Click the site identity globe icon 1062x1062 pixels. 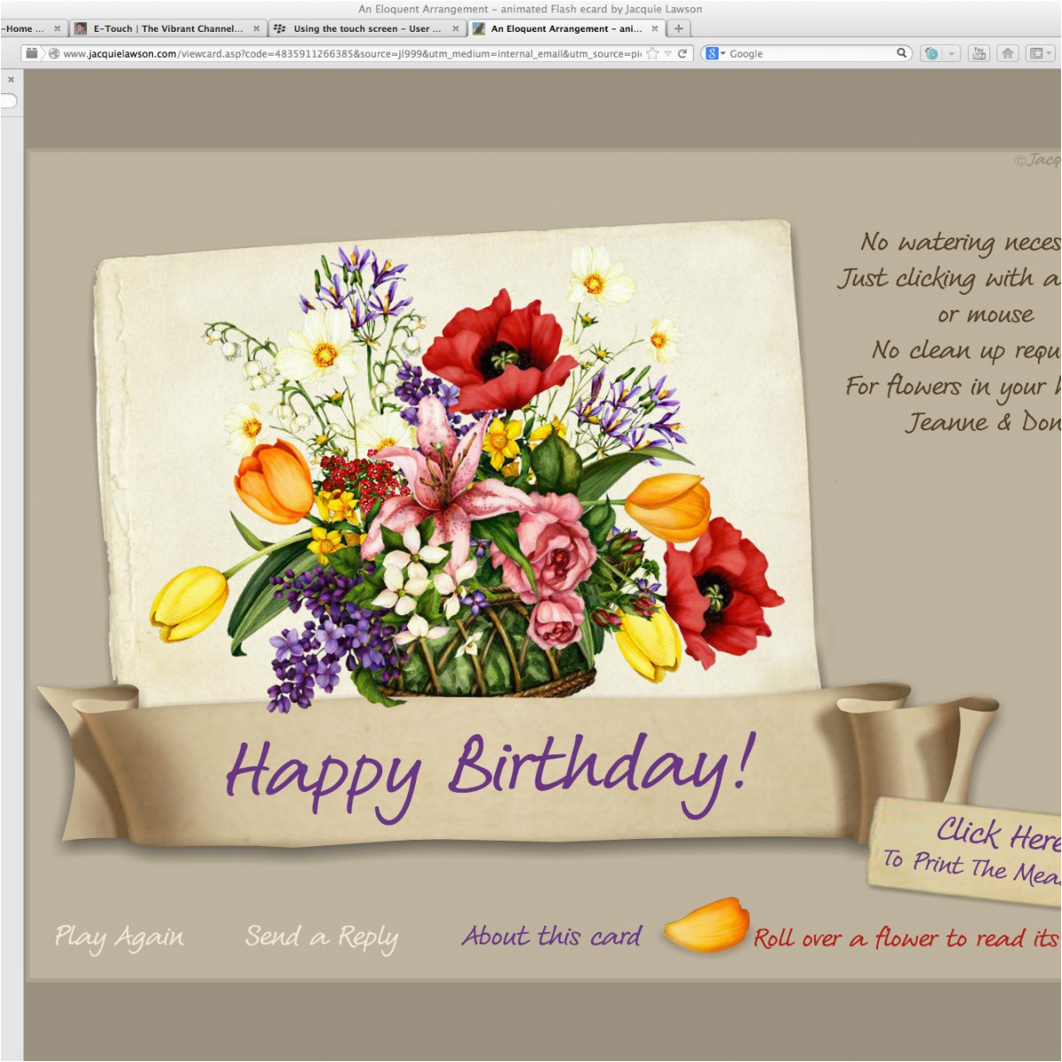[x=54, y=54]
